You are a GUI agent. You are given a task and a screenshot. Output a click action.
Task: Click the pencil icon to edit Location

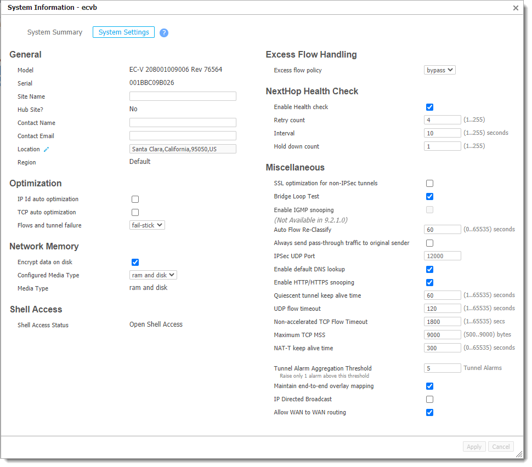click(47, 149)
